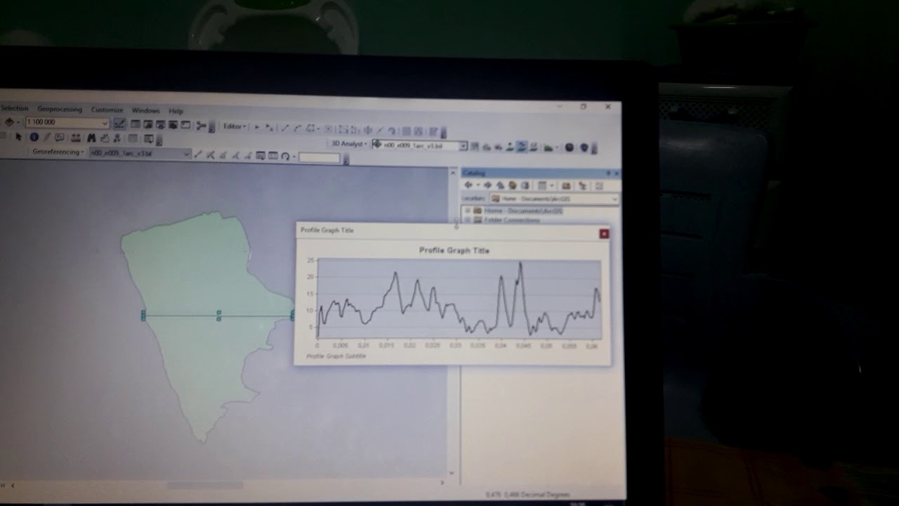Open the Search window icon

[x=161, y=124]
